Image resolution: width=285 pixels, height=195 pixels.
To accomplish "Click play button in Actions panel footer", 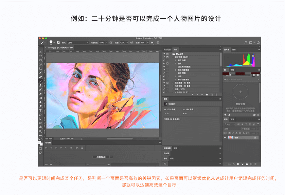I will click(202, 95).
